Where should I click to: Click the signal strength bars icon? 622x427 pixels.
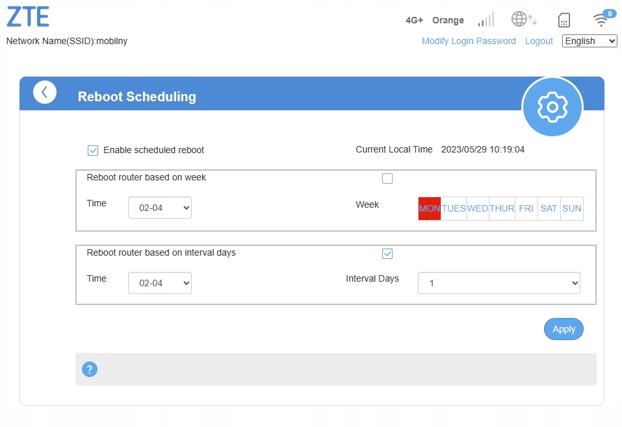click(x=486, y=19)
